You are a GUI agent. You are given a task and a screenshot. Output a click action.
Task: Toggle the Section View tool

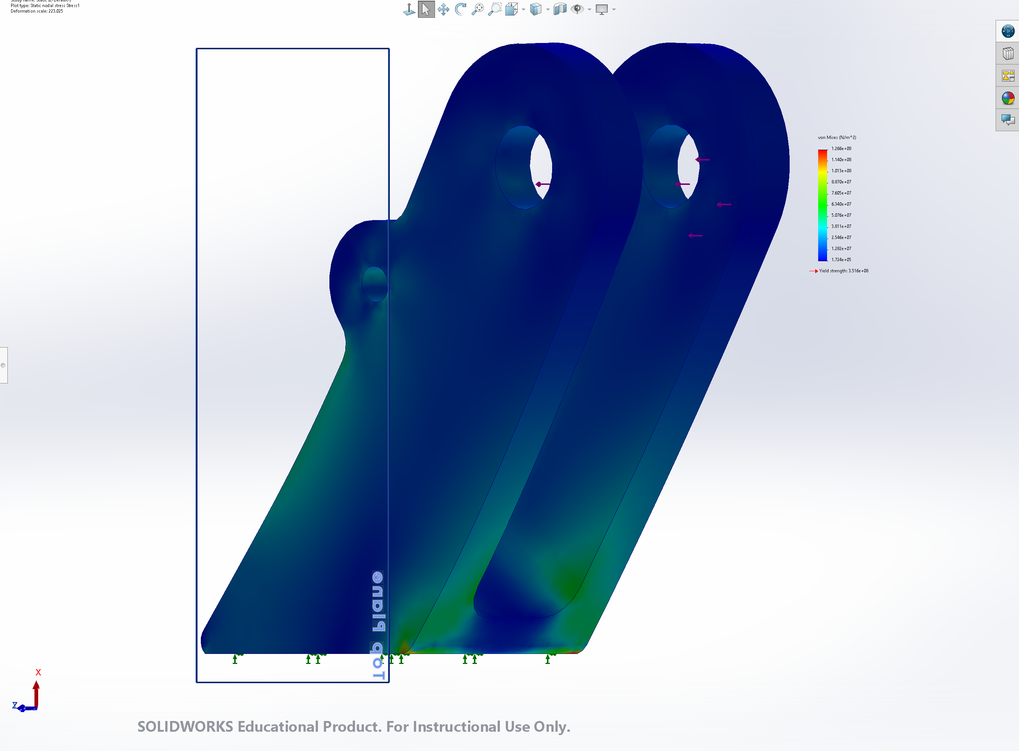pos(560,9)
